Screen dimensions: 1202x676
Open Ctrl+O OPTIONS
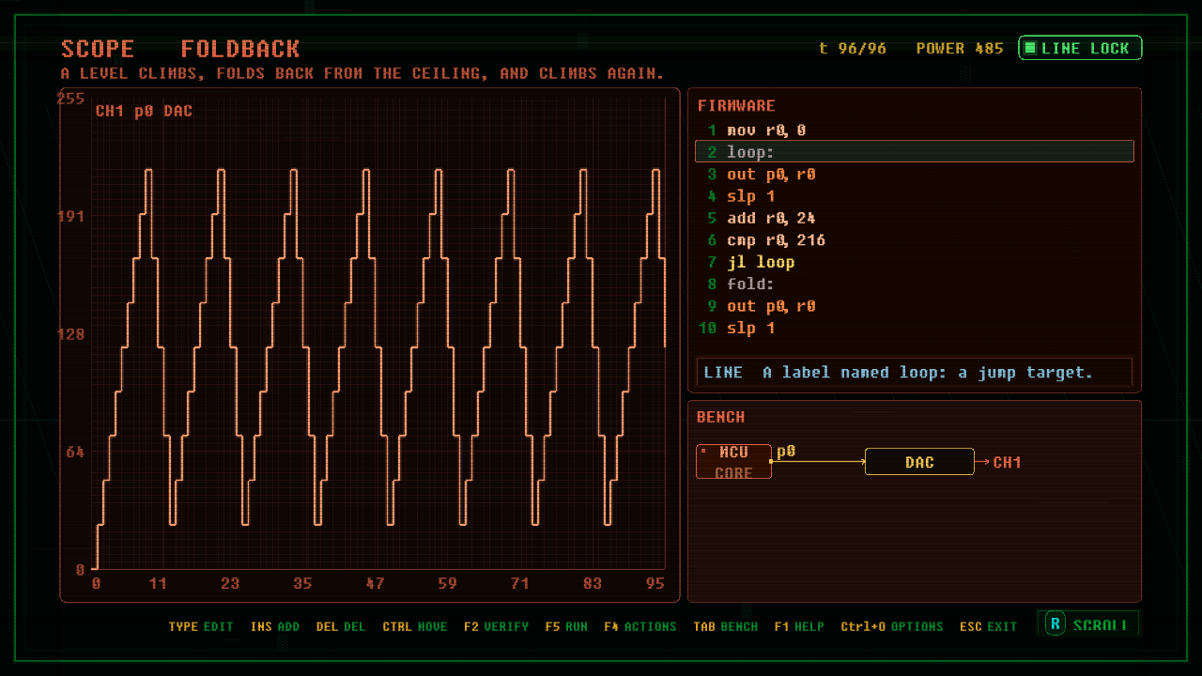pos(892,626)
